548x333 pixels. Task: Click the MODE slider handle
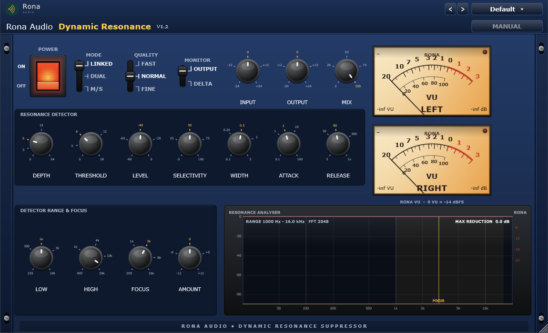79,65
